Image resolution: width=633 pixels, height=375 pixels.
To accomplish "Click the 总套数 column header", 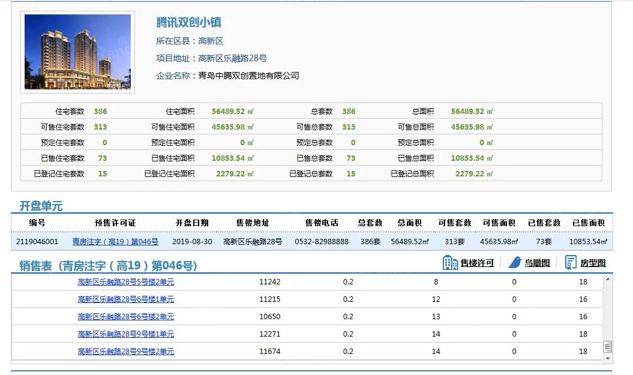I will click(x=370, y=223).
